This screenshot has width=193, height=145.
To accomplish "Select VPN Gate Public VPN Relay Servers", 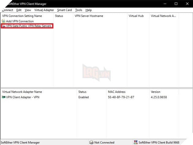I will point(28,26).
